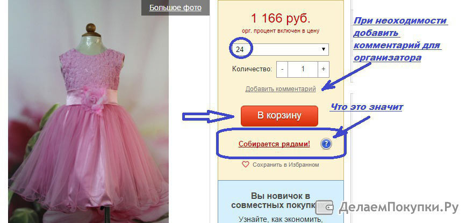Viewport: 466px width, 223px height.
Task: Add item with В корзину button
Action: (x=279, y=116)
